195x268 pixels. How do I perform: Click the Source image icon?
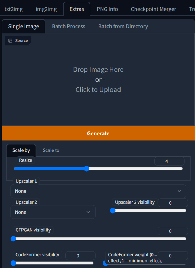pos(10,41)
